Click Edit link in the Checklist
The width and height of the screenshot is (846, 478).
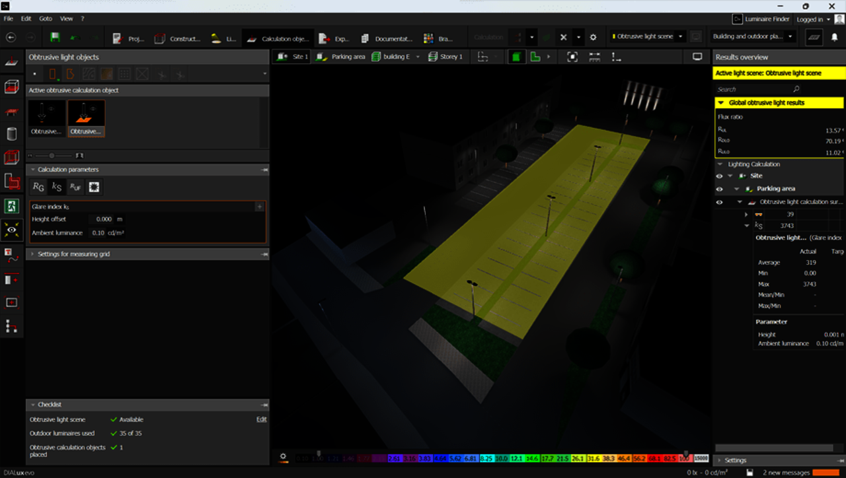pos(261,419)
